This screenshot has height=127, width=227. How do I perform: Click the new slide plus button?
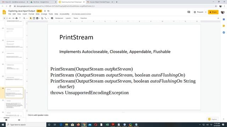[x=4, y=18]
